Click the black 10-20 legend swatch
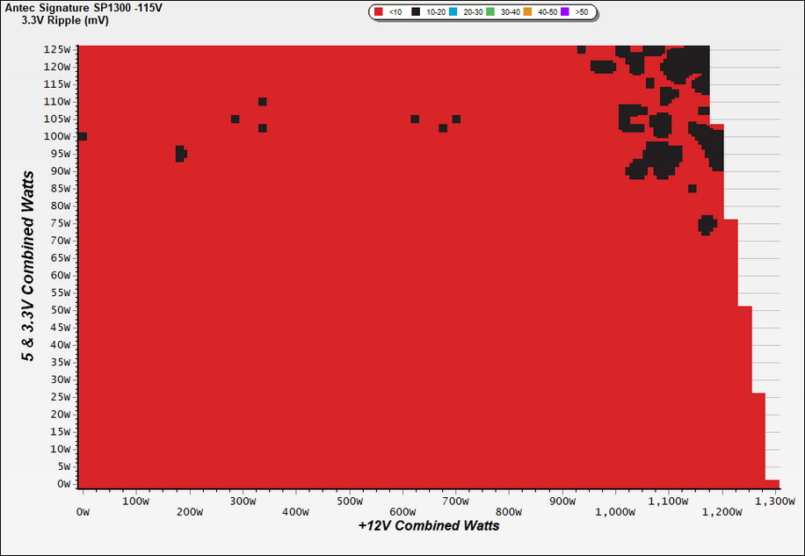 click(x=416, y=11)
